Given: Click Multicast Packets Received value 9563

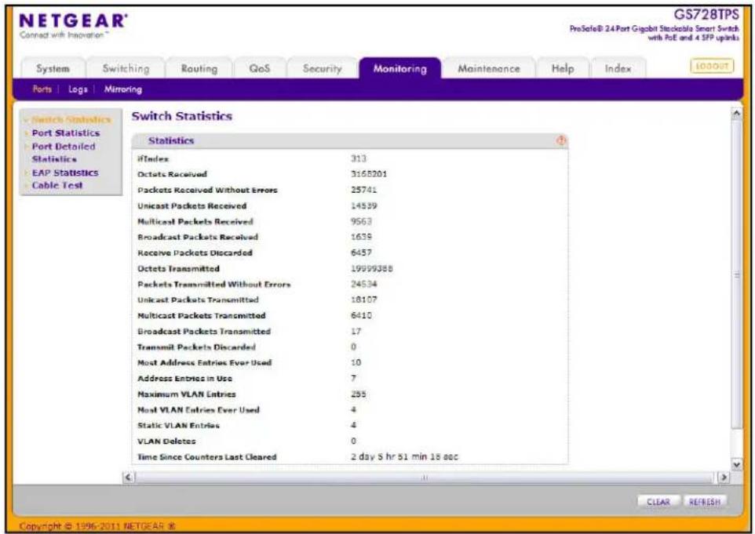Looking at the screenshot, I should (361, 221).
